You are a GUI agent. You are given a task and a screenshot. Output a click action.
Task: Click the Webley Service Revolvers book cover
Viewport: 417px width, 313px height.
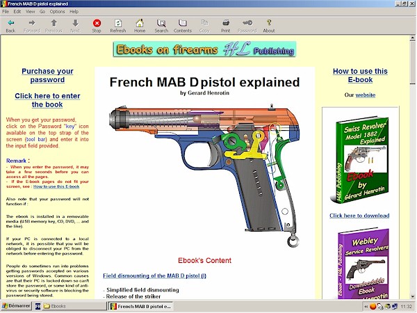pyautogui.click(x=363, y=264)
